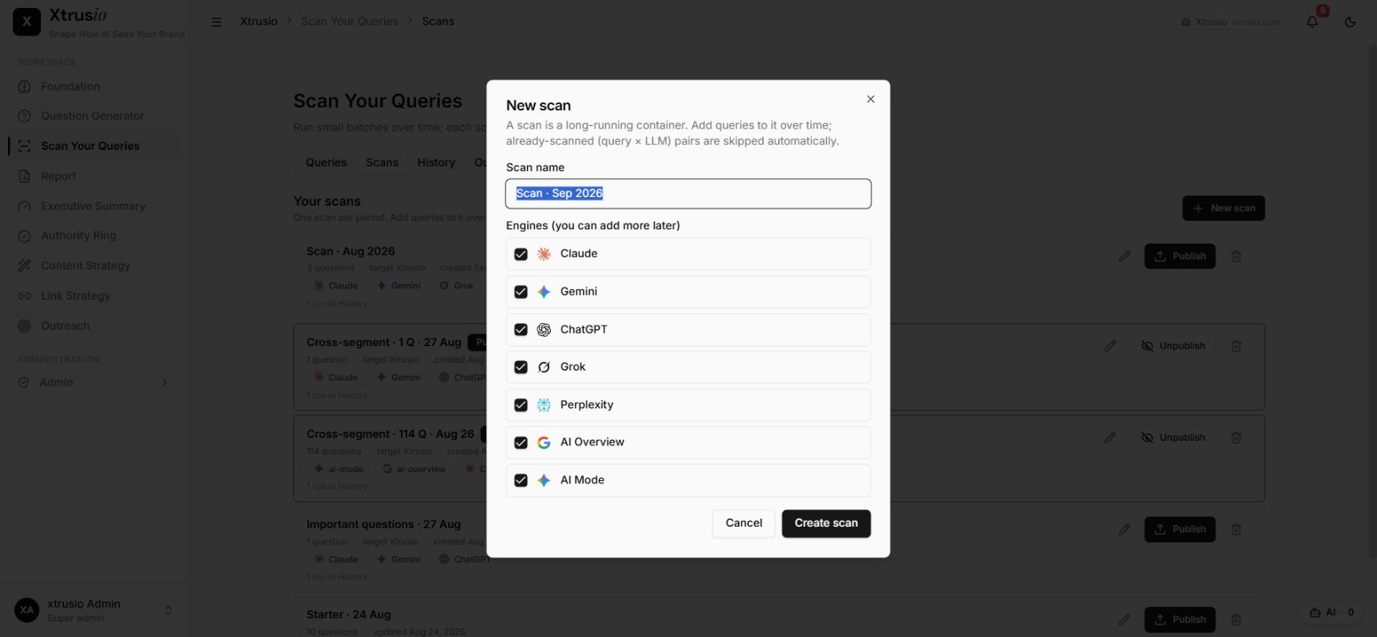
Task: Edit the Cross-segment 1 Q scan
Action: point(1109,346)
